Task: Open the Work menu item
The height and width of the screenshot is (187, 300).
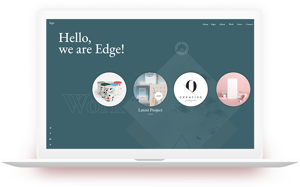Action: pos(231,24)
